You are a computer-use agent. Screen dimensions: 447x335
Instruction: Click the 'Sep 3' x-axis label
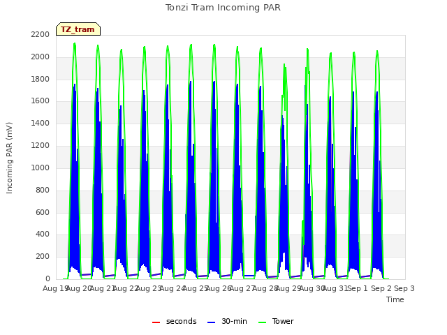404,288
